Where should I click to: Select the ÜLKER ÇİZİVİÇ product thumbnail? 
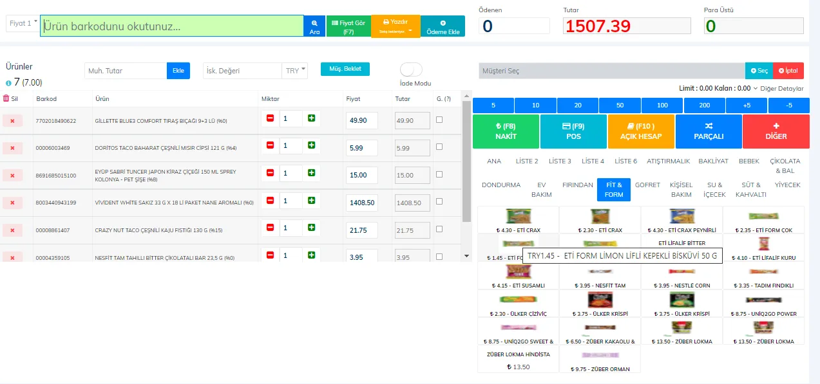(x=518, y=304)
